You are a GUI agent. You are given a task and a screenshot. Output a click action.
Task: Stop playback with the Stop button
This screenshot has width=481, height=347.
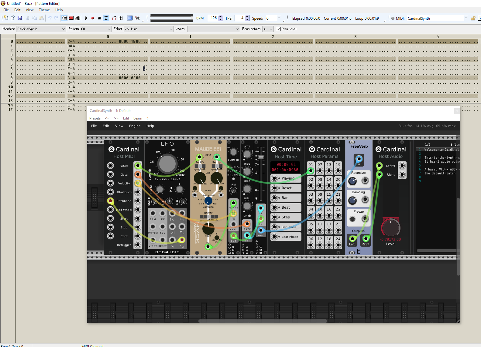pyautogui.click(x=99, y=18)
